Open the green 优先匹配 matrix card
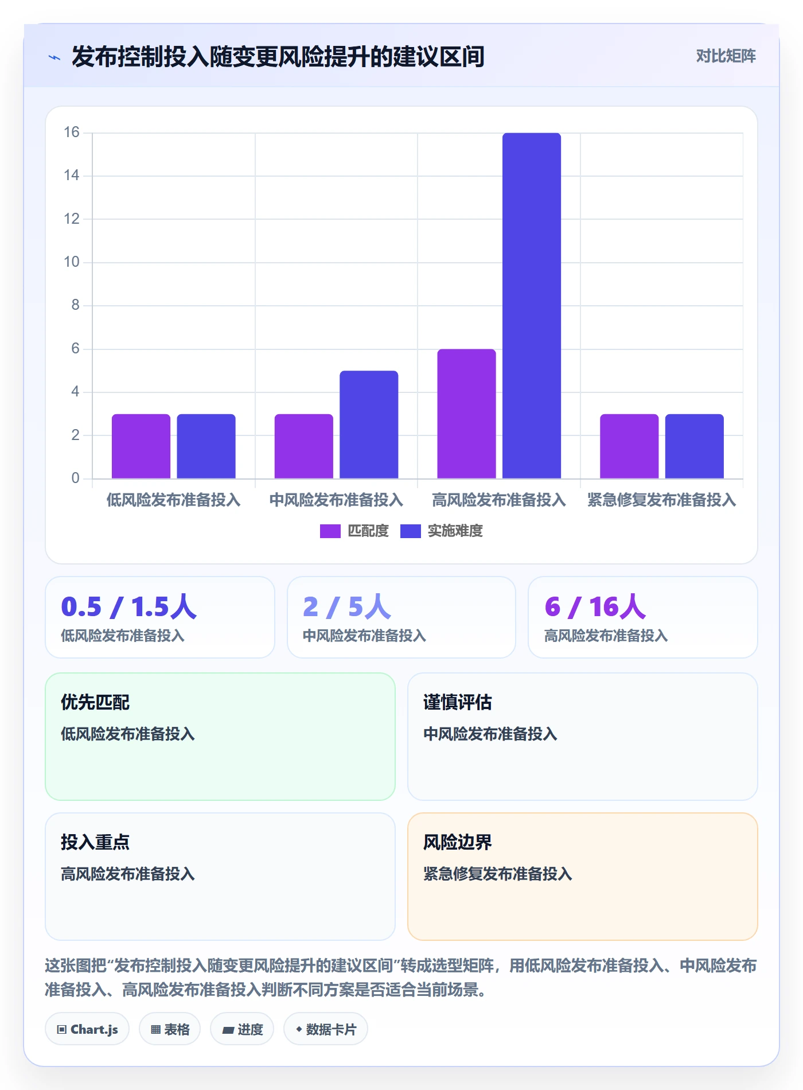 pos(220,737)
